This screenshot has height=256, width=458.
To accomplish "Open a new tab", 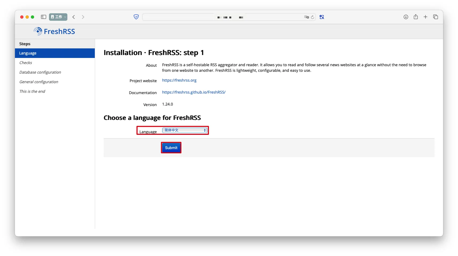I will tap(426, 17).
